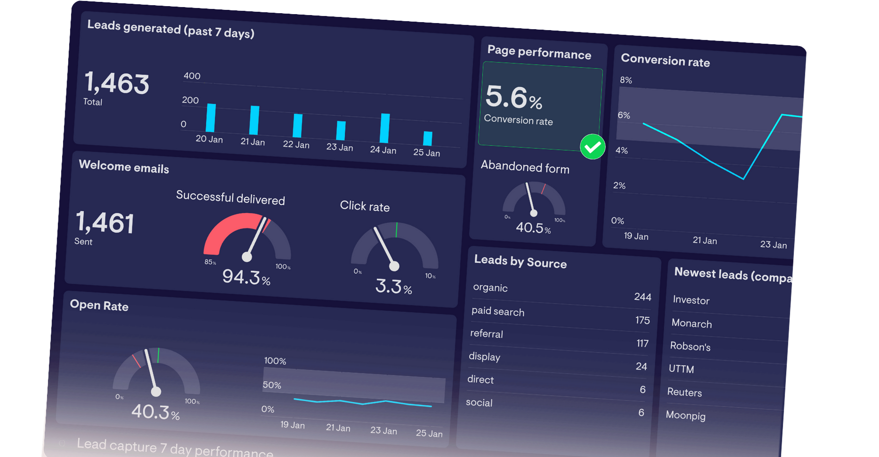Image resolution: width=879 pixels, height=457 pixels.
Task: Select the "direct" source row label
Action: (480, 379)
